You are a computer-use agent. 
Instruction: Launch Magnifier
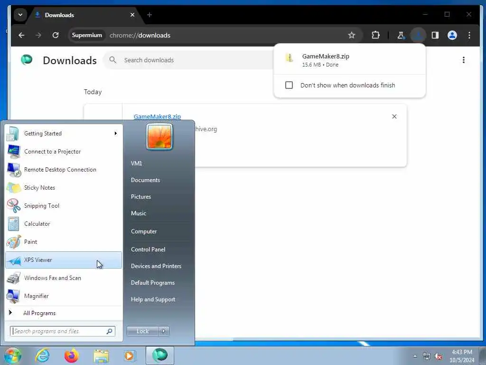click(x=64, y=296)
